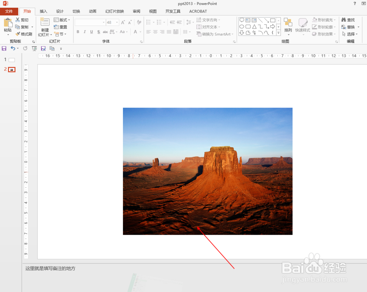367x292 pixels.
Task: Open the Select (选择) dropdown
Action: point(350,34)
